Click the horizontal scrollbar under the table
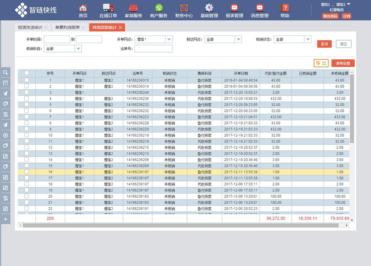This screenshot has height=266, width=371. coord(180,225)
